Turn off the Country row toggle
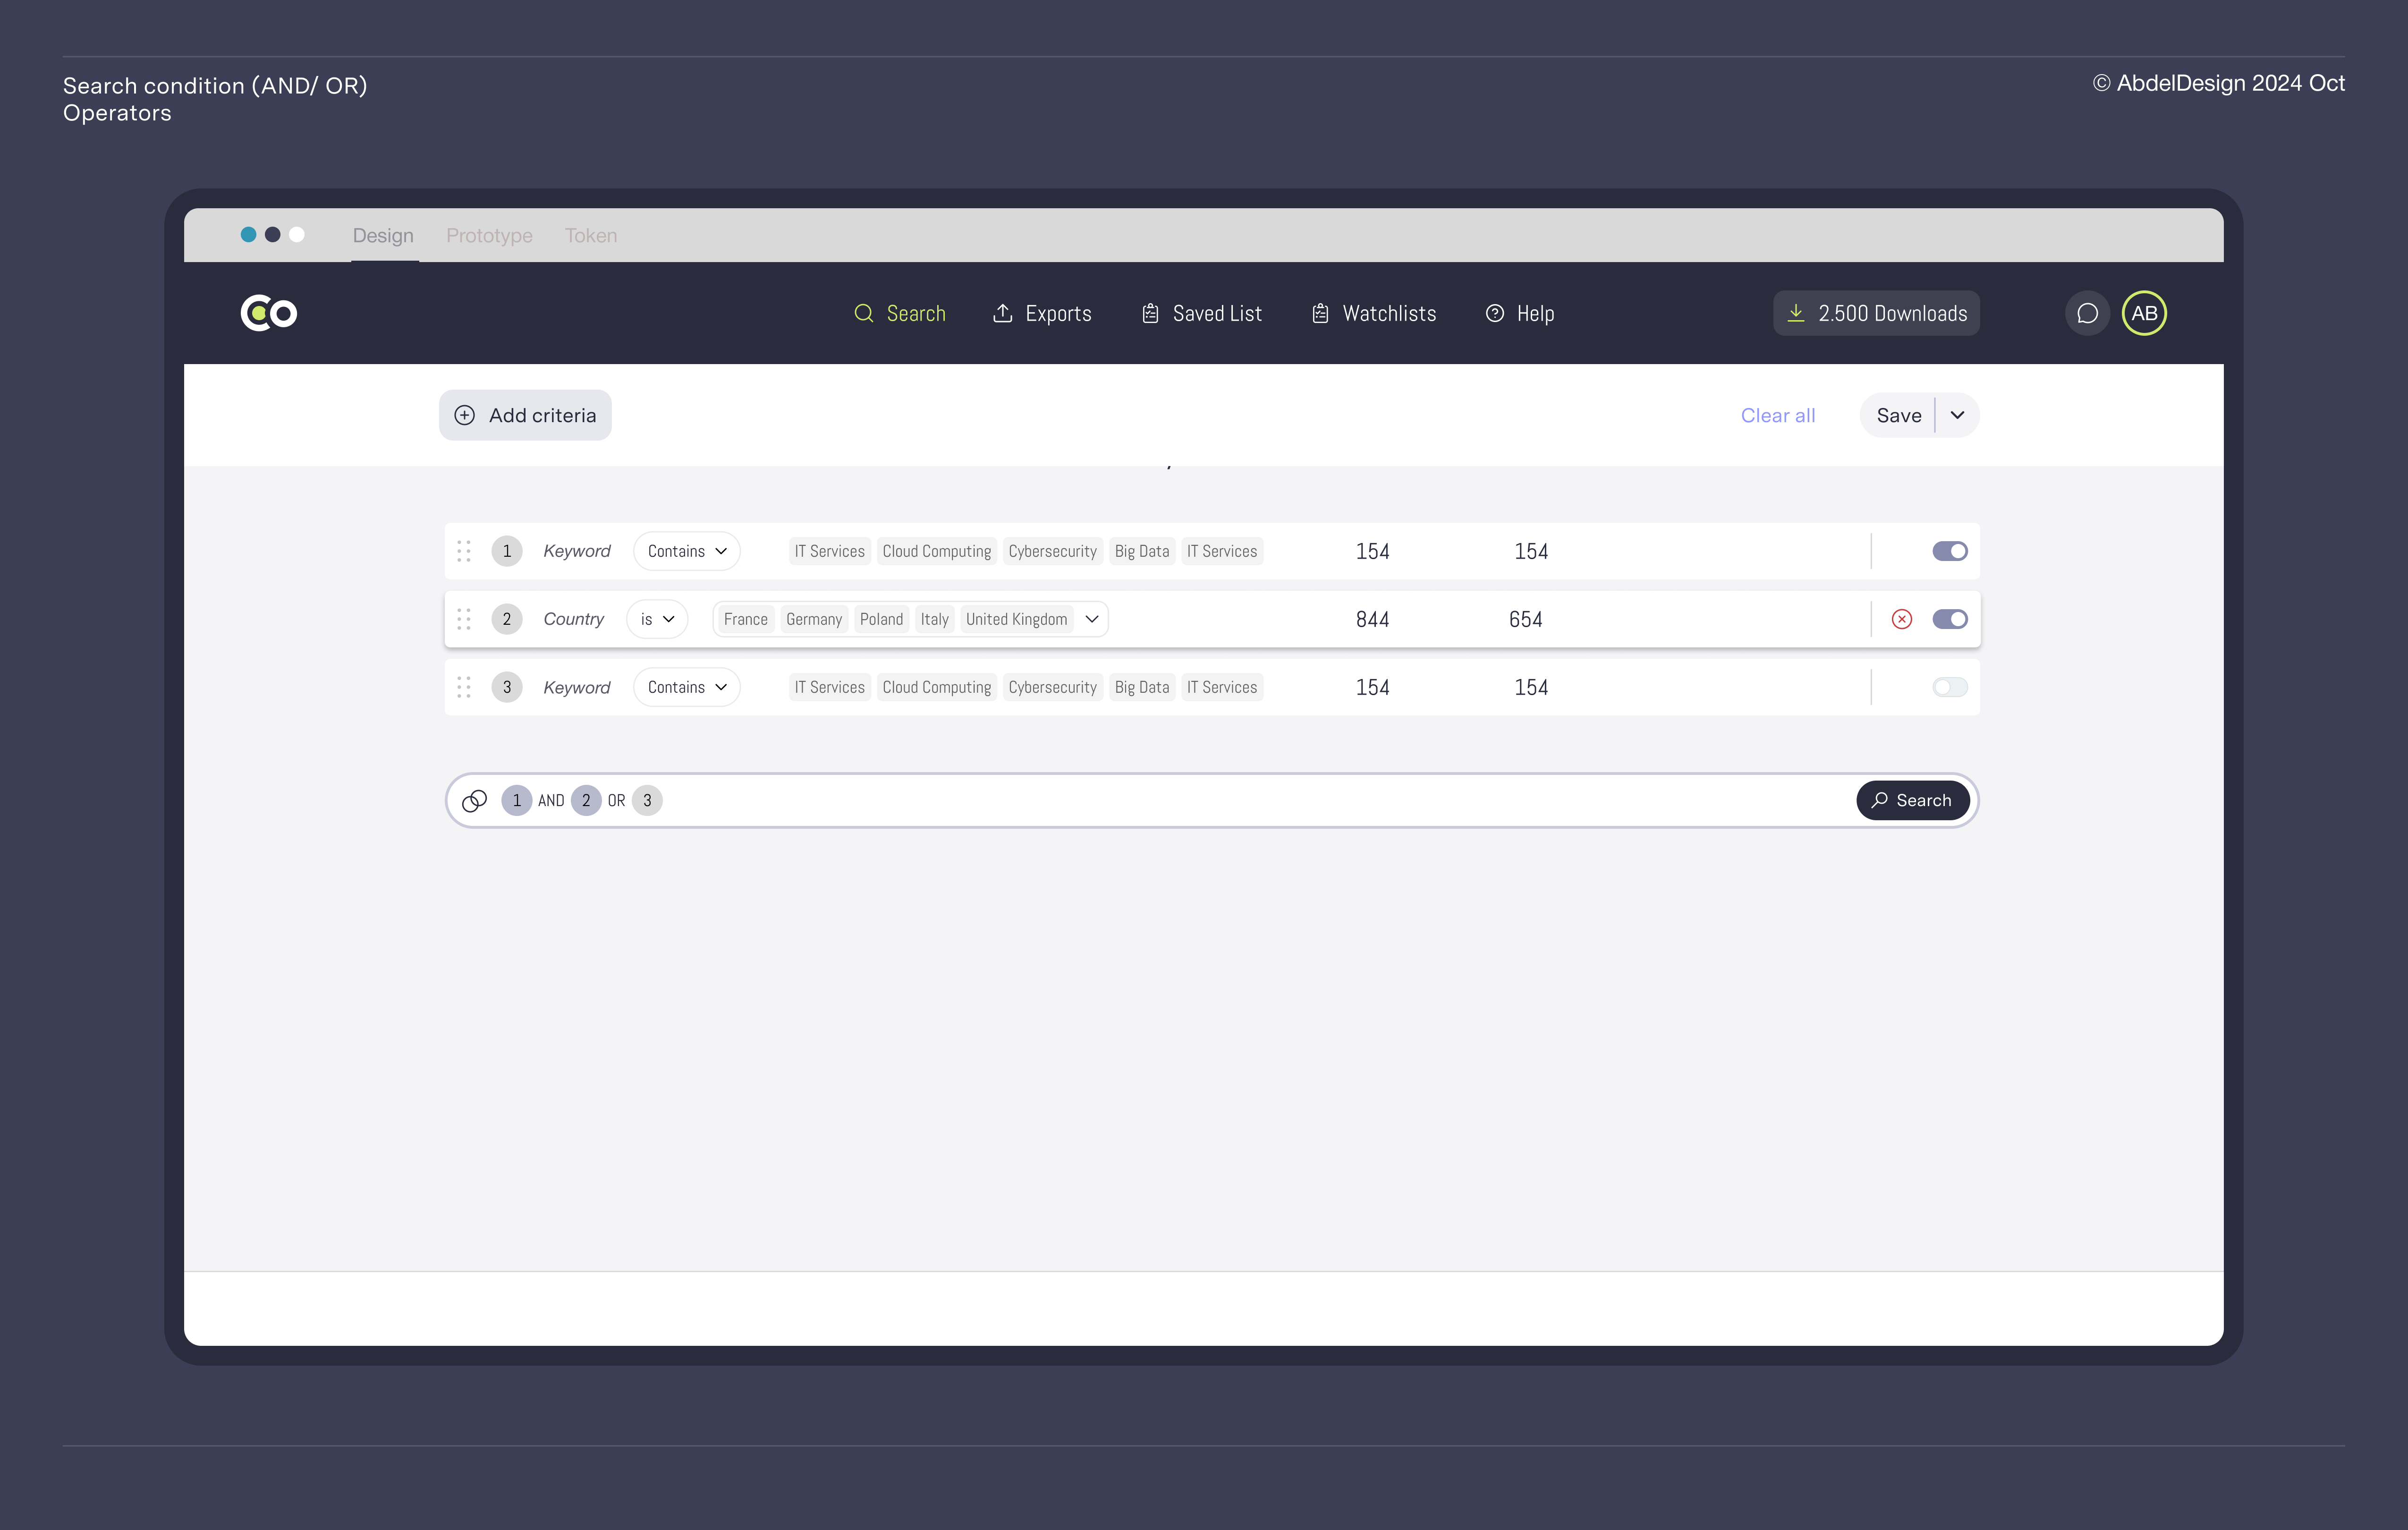 tap(1949, 619)
